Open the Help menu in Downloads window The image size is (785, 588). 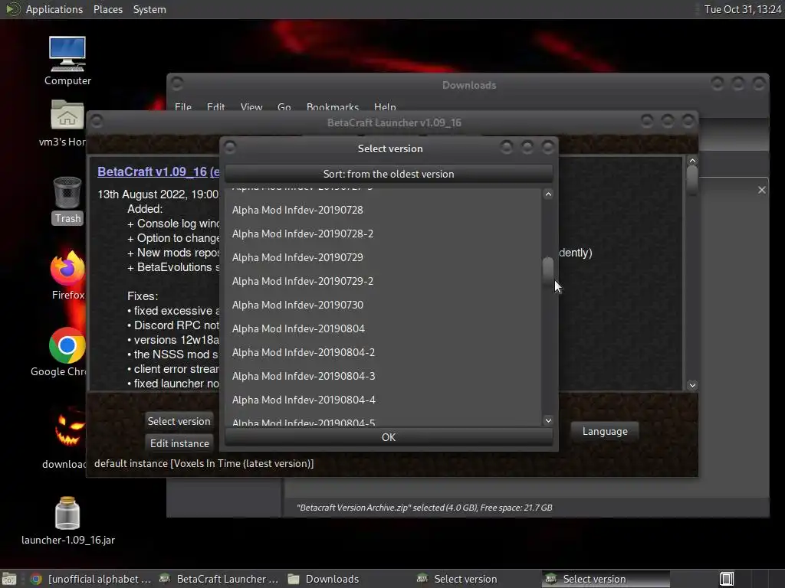(385, 106)
